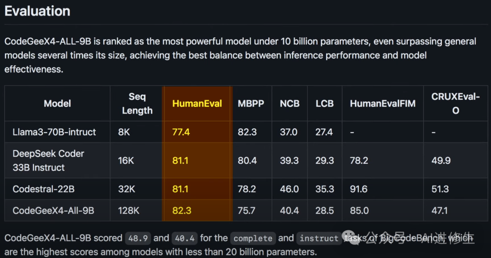Select the "complete" inline code tag
This screenshot has height=258, width=491.
252,238
